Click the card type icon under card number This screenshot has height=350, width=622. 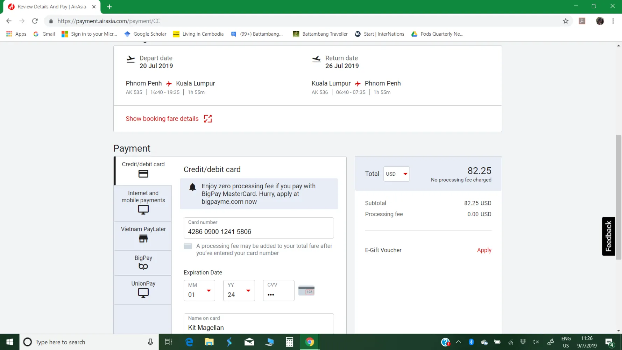click(x=188, y=246)
